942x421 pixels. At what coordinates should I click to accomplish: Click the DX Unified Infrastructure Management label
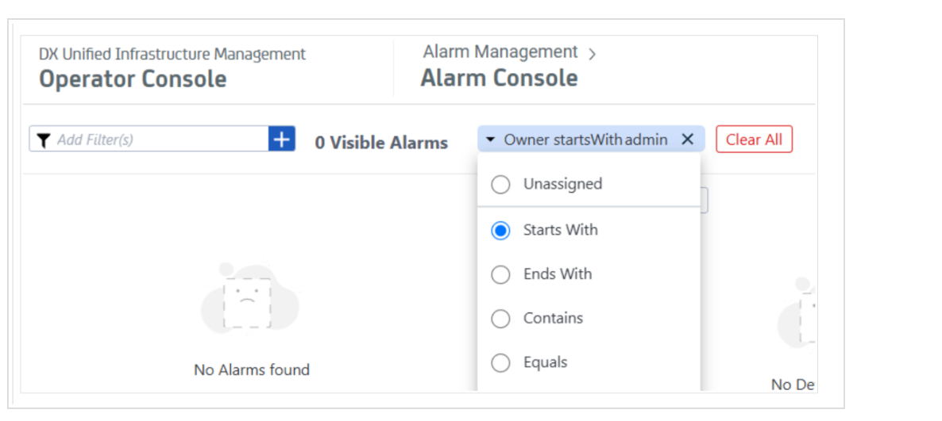172,55
